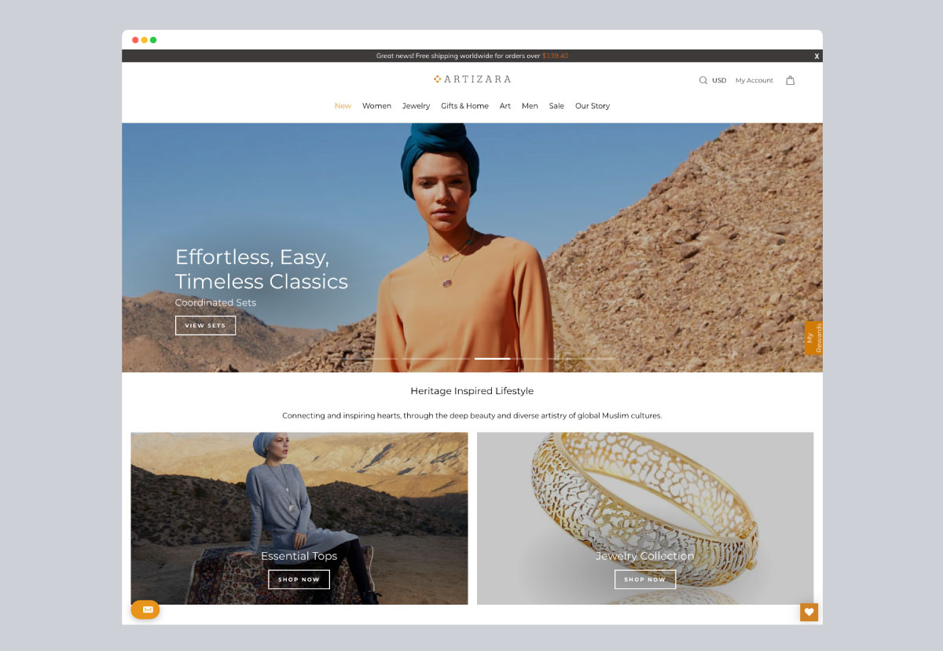Open the Jewelry menu
Image resolution: width=943 pixels, height=651 pixels.
[x=416, y=106]
